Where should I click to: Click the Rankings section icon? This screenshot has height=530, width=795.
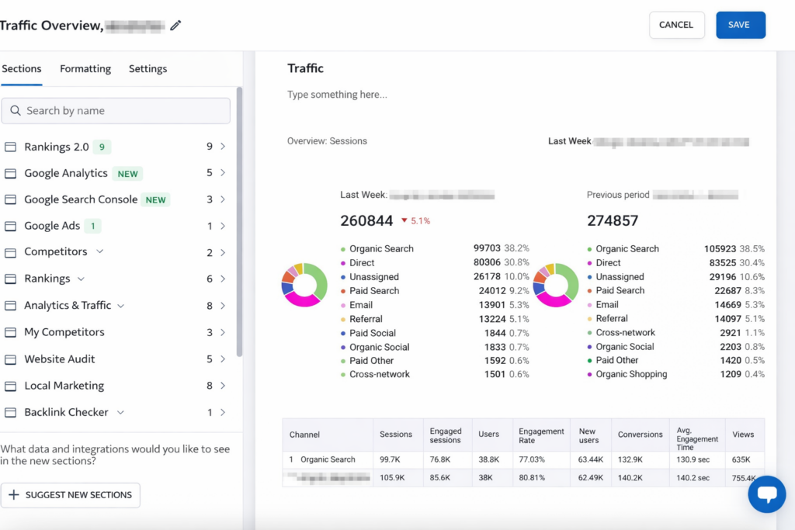click(11, 279)
